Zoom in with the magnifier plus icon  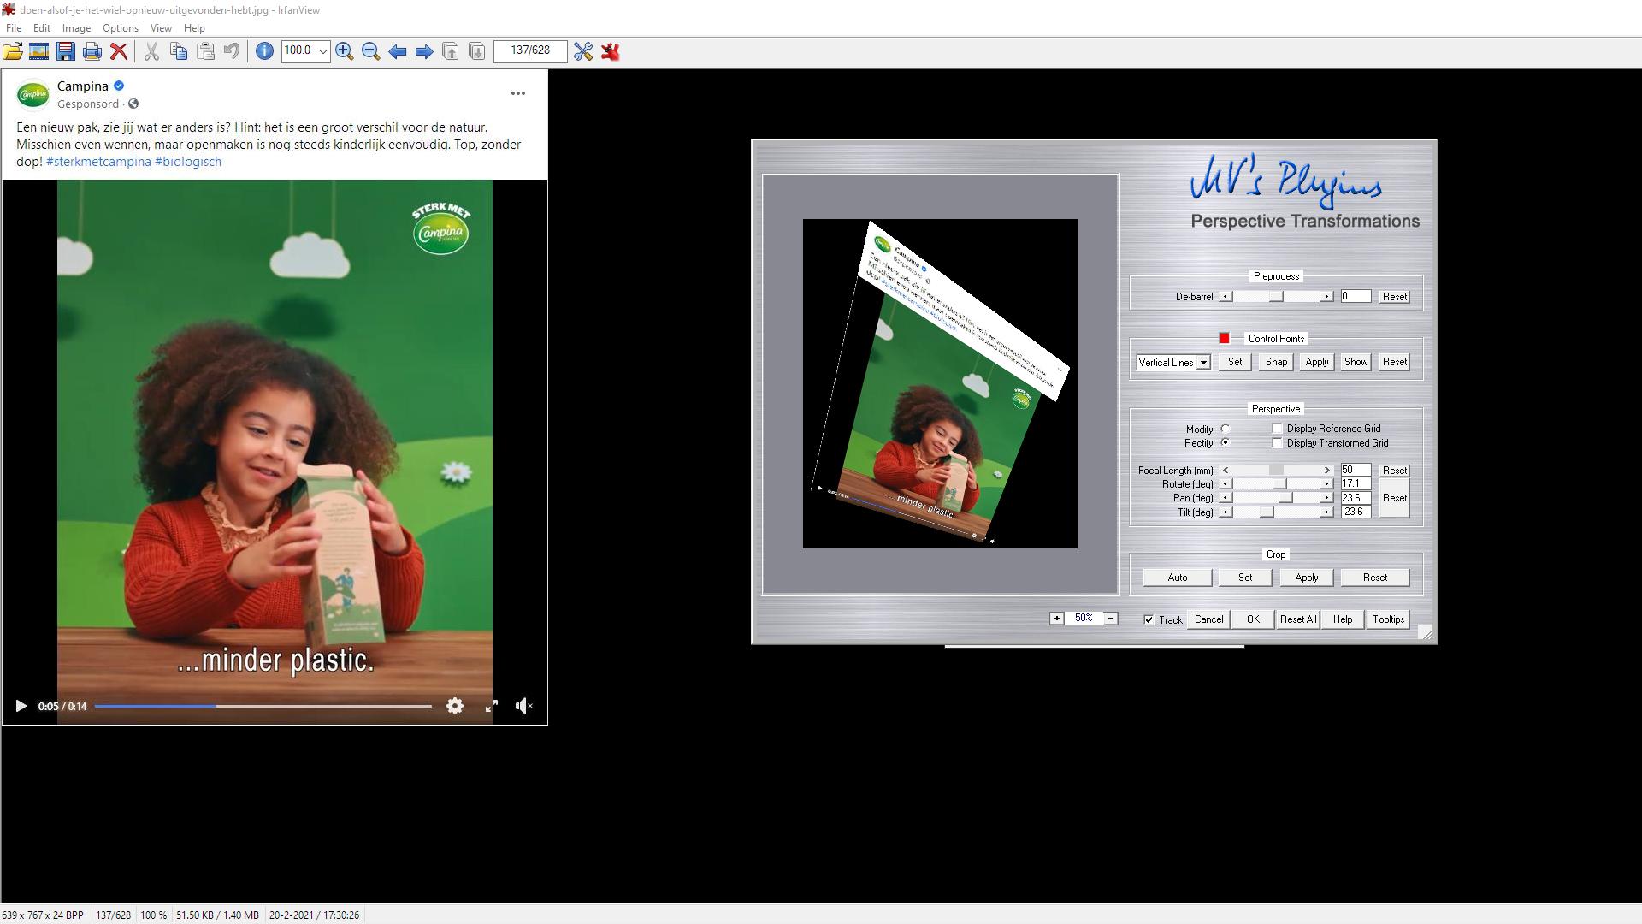(345, 52)
